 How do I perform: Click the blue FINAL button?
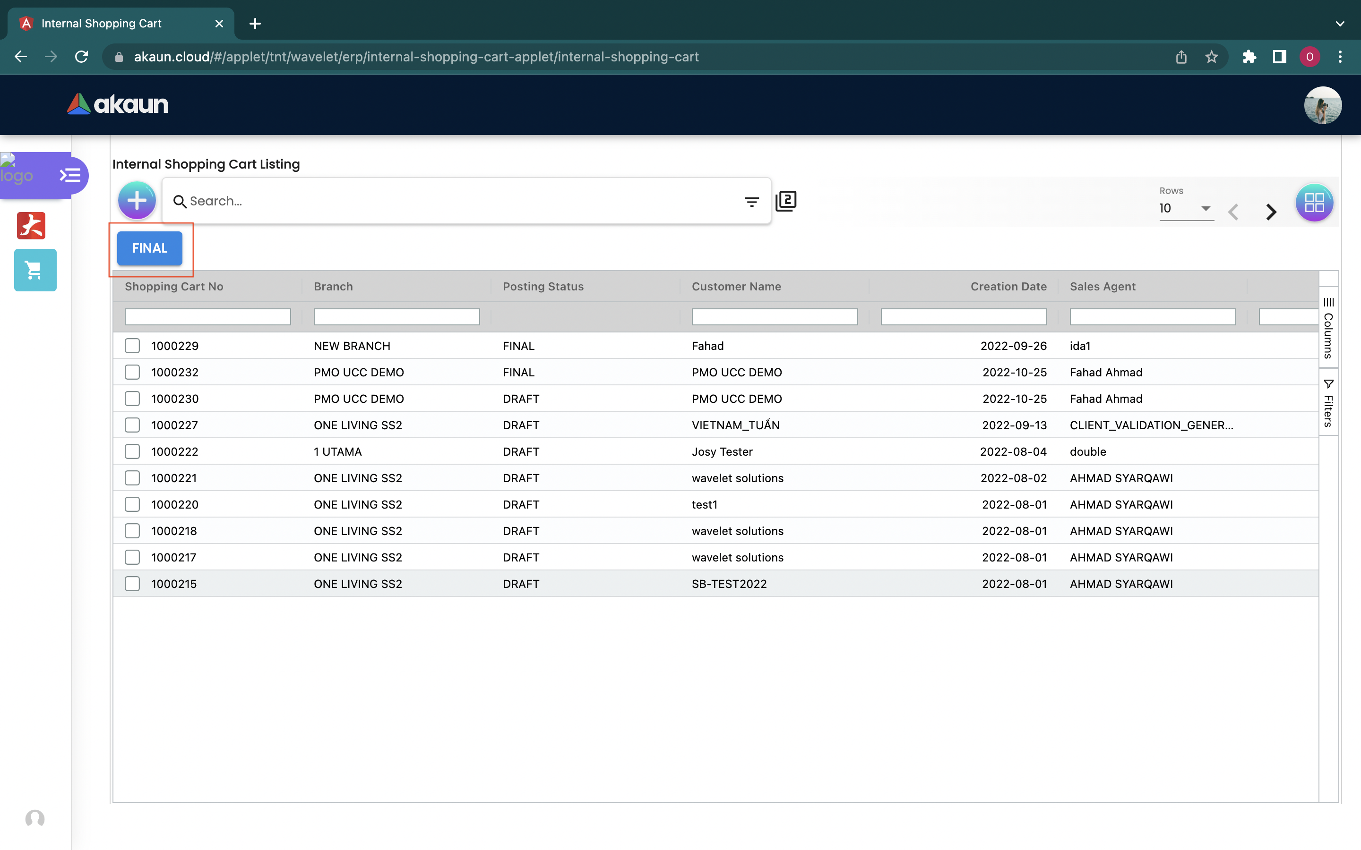[150, 248]
